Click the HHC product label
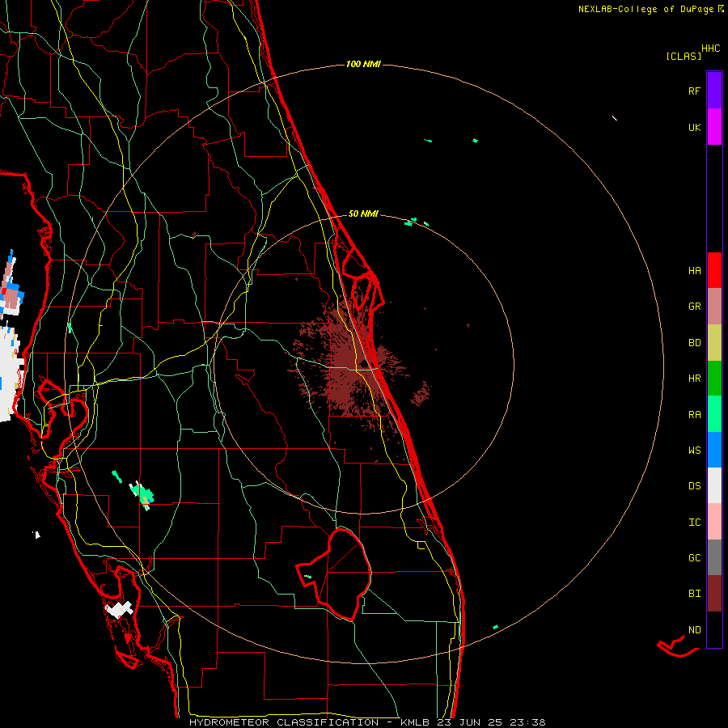 click(x=710, y=49)
